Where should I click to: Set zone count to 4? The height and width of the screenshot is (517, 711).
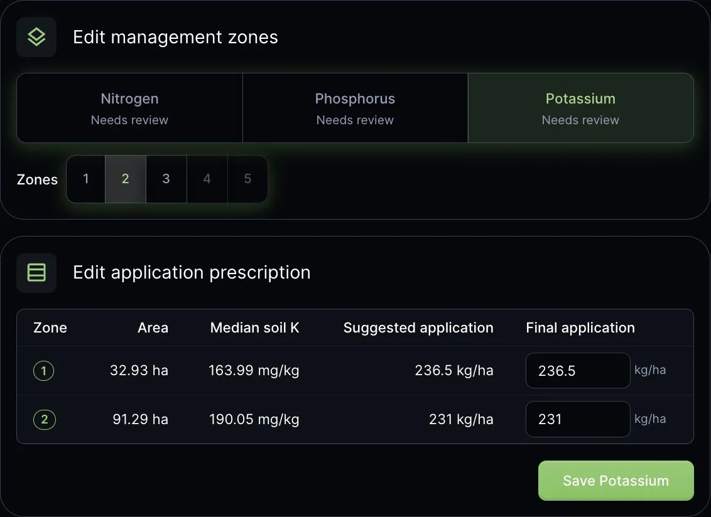(207, 179)
